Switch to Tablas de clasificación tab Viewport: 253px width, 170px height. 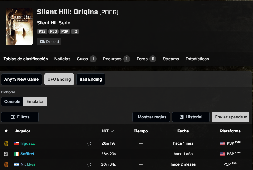click(26, 59)
